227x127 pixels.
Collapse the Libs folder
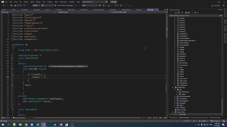[x=175, y=90]
